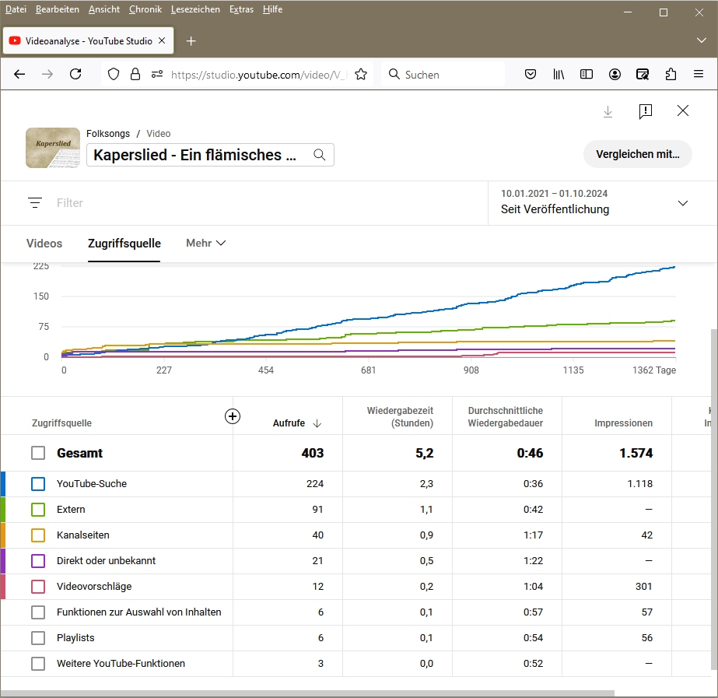The image size is (718, 698).
Task: Open the Datei menu
Action: click(x=16, y=9)
